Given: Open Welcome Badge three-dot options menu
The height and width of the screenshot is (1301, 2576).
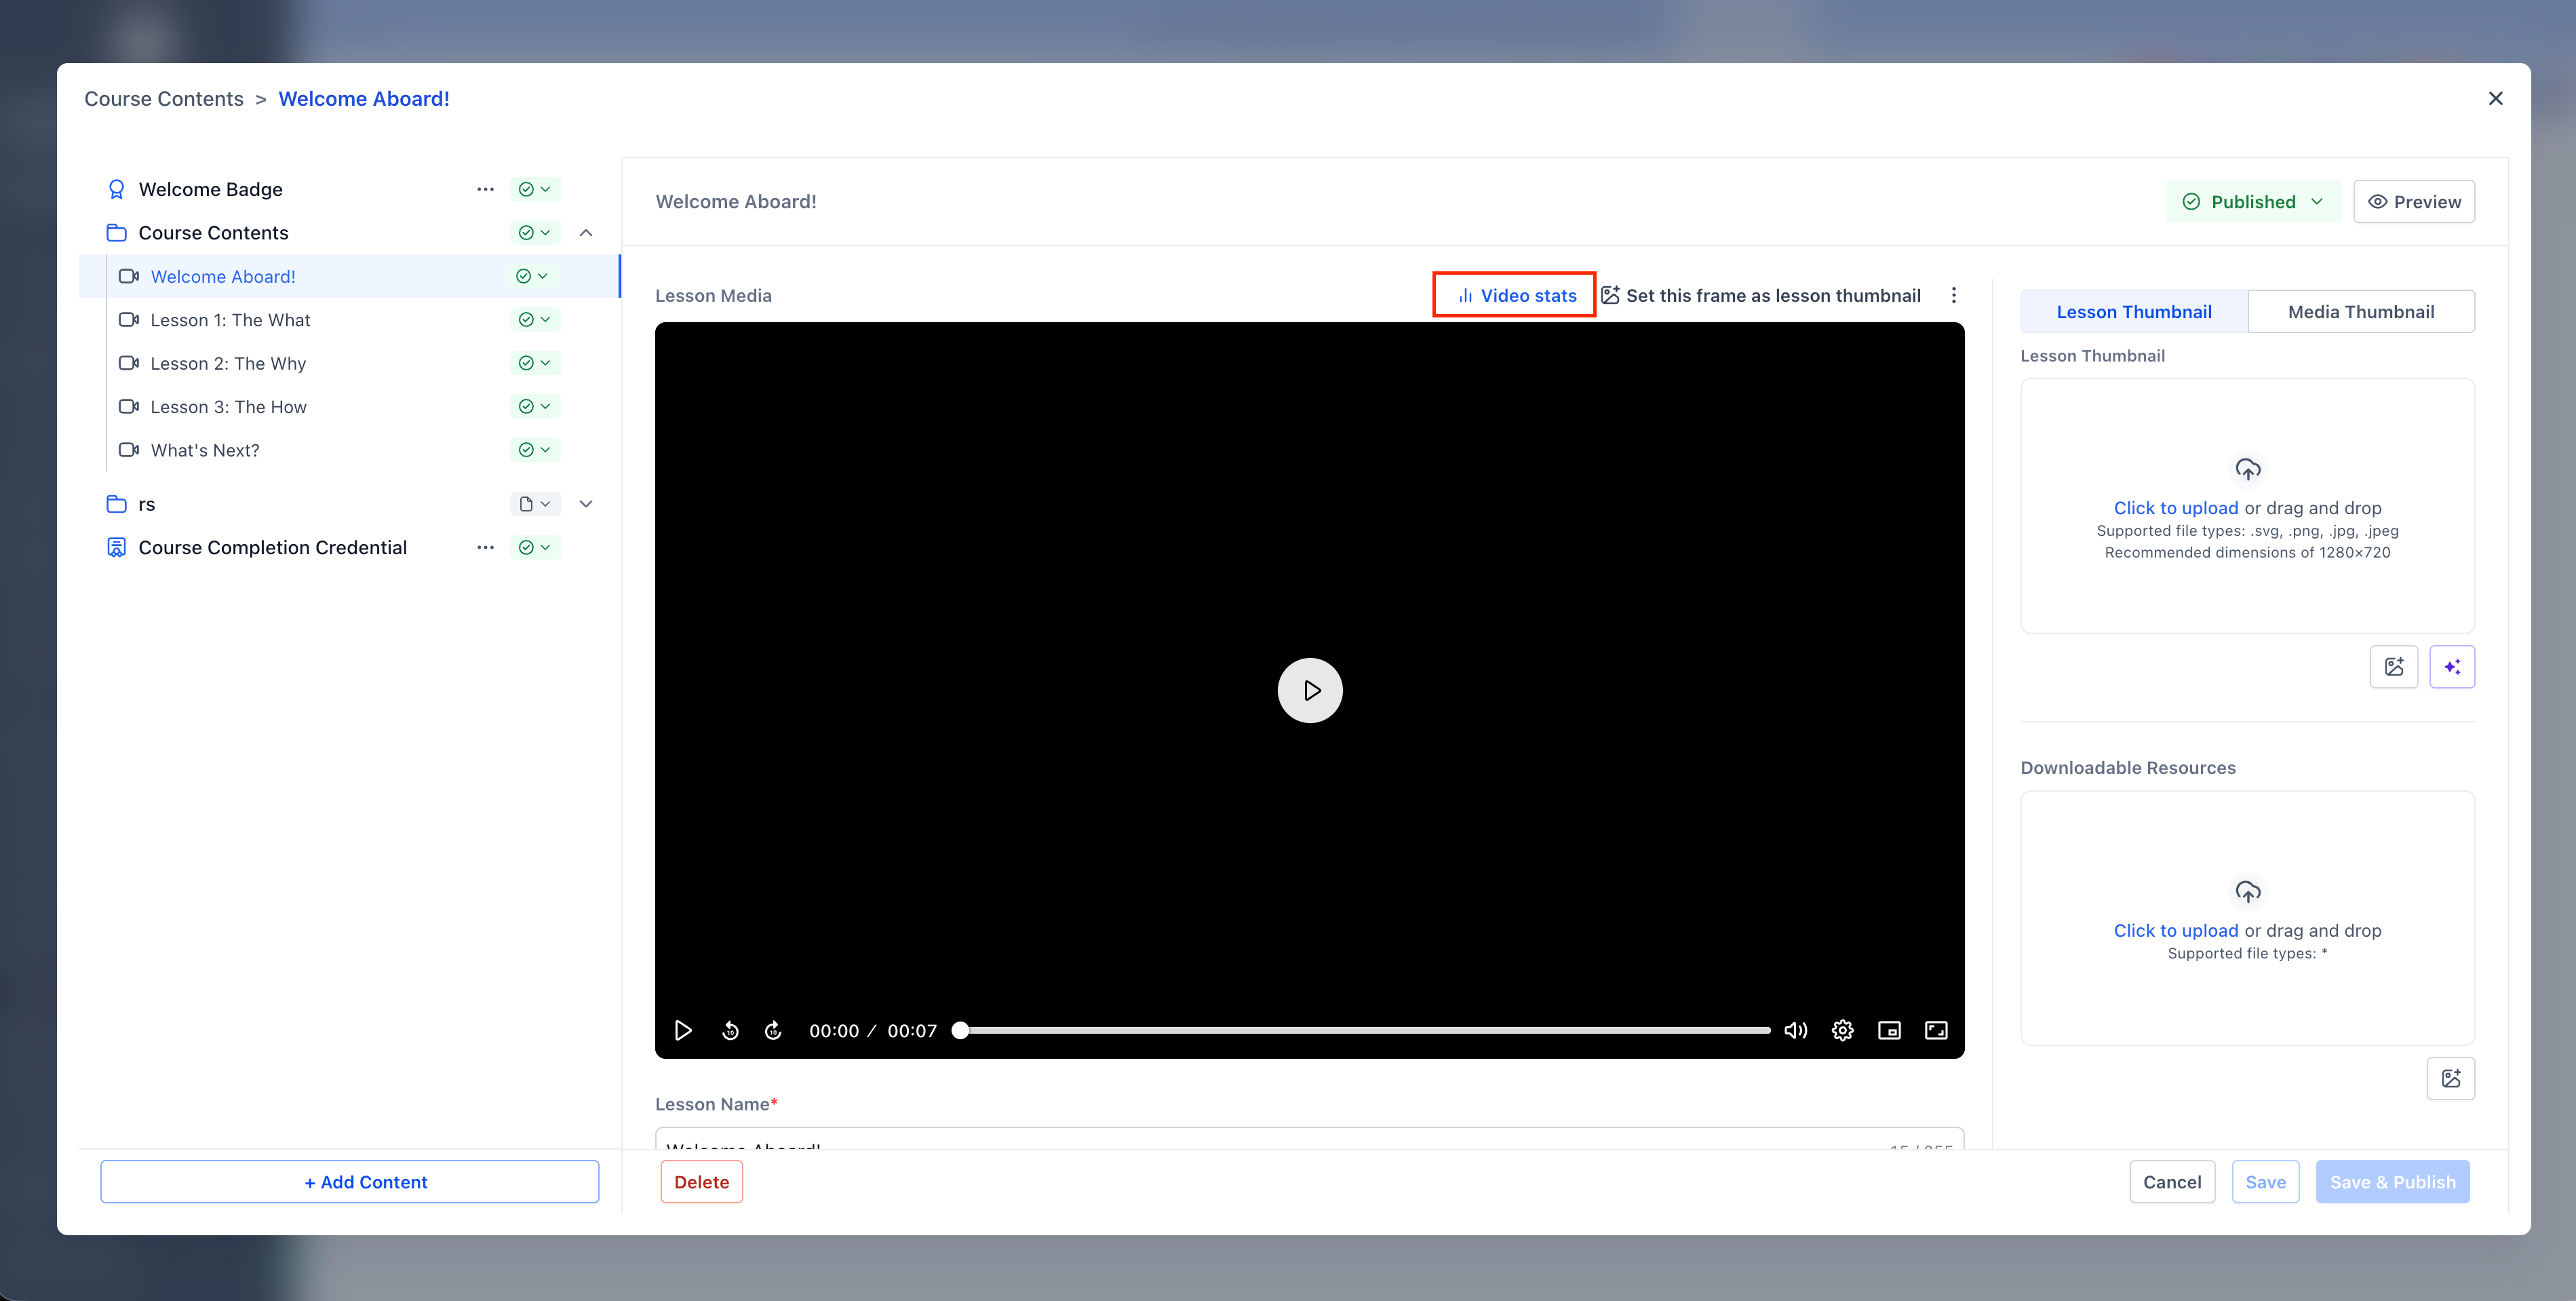Looking at the screenshot, I should pos(485,189).
